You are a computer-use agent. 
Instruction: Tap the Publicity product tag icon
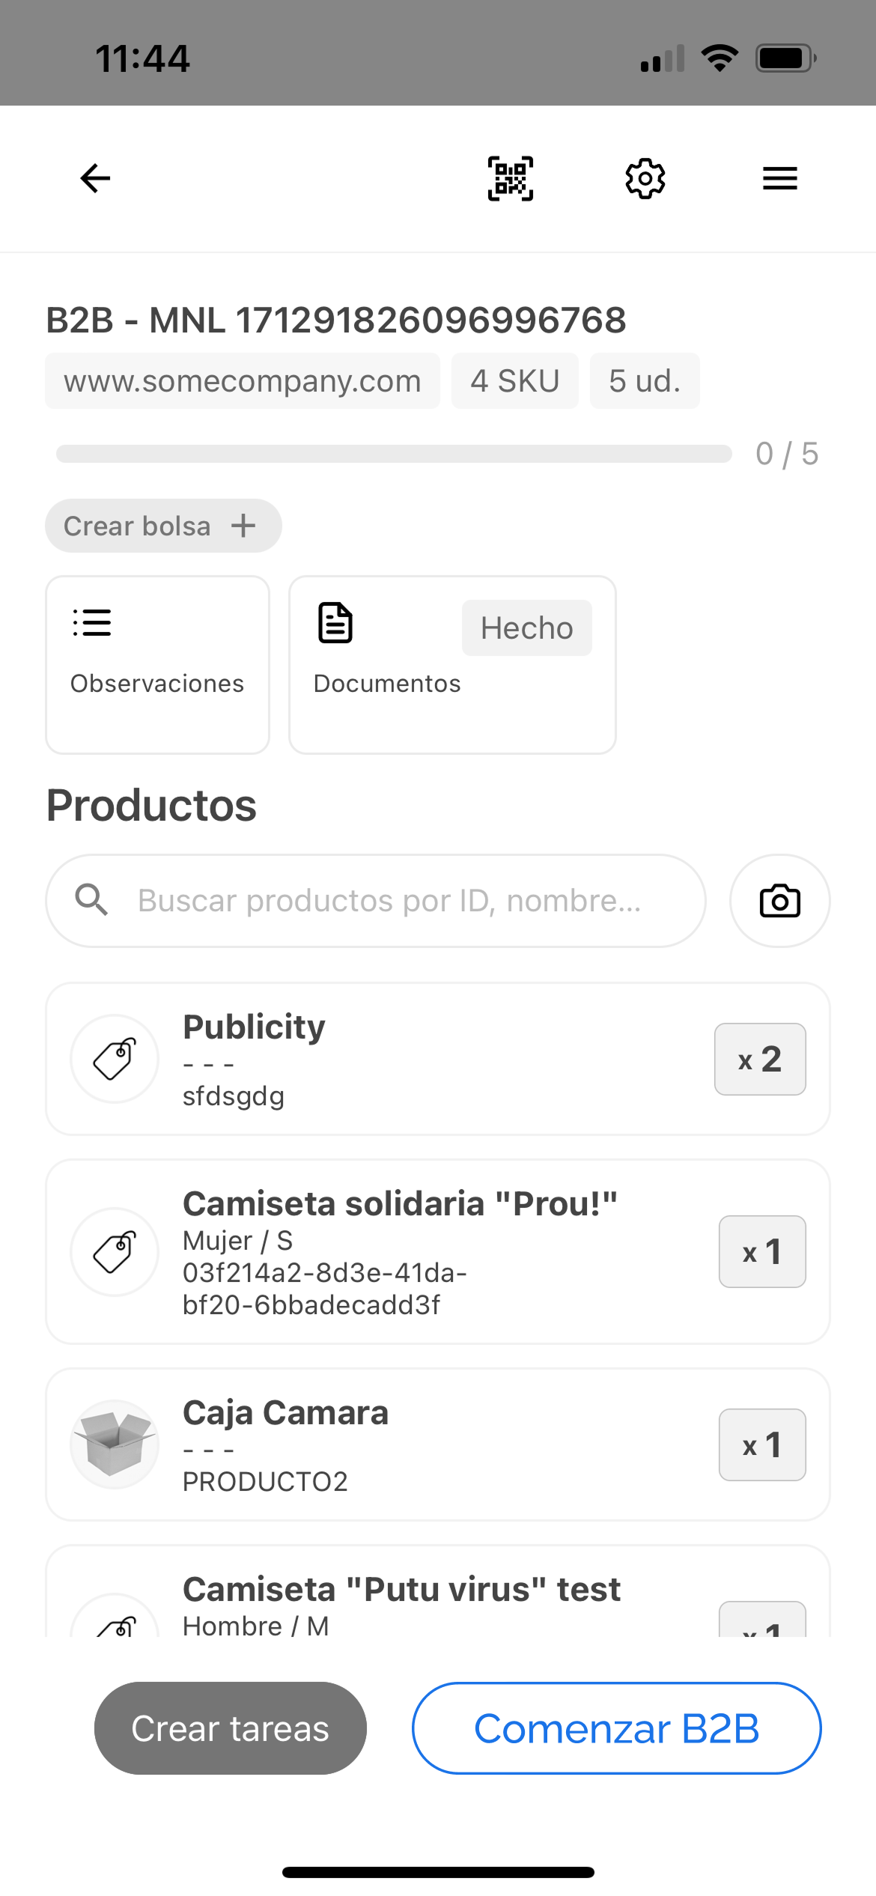coord(115,1059)
